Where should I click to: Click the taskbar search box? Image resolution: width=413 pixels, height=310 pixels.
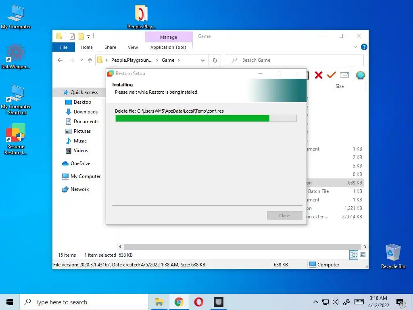pos(84,302)
